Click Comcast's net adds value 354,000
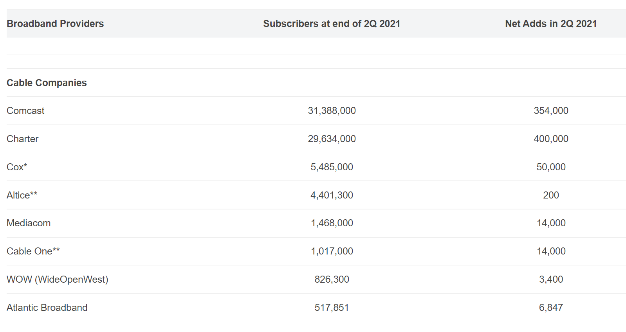 coord(550,111)
